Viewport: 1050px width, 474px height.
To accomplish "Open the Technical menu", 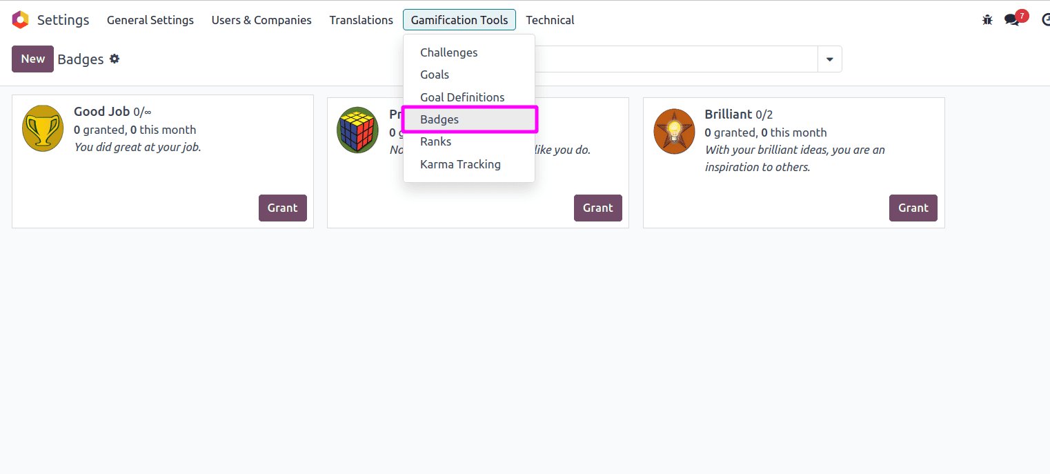I will coord(550,20).
